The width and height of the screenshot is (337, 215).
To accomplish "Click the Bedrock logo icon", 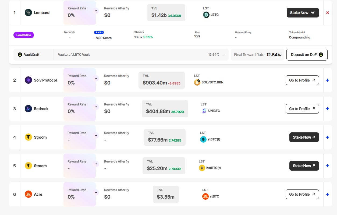I will click(x=28, y=109).
